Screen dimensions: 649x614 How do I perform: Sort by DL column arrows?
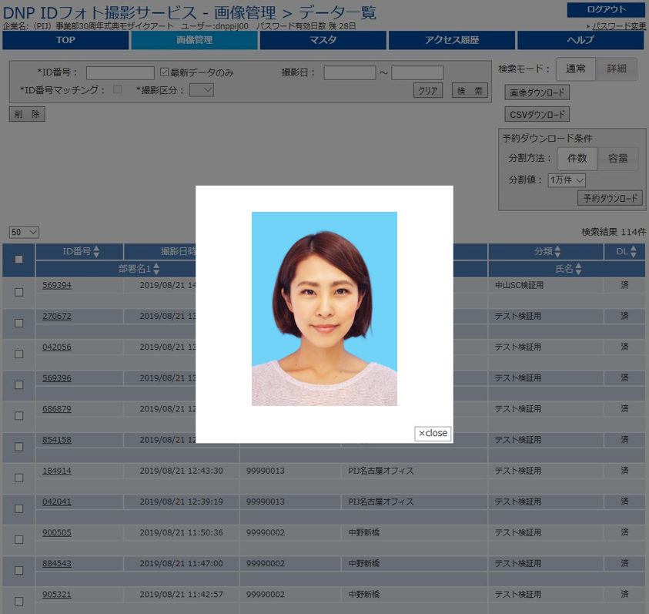tap(634, 251)
